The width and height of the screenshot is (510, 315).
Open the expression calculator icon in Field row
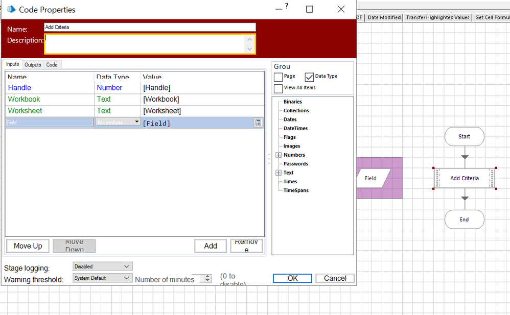click(258, 123)
